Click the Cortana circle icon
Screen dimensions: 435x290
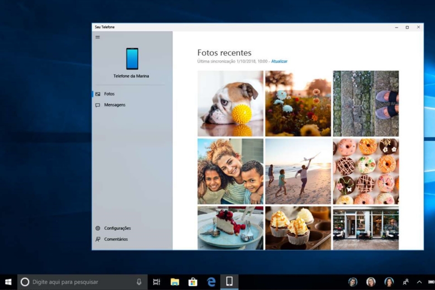tap(24, 282)
